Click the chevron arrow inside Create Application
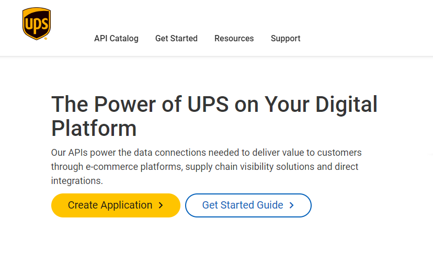Image resolution: width=433 pixels, height=253 pixels. [161, 205]
